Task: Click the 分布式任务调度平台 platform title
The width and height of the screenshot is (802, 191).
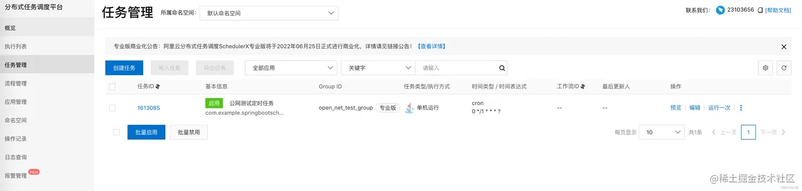Action: [33, 7]
